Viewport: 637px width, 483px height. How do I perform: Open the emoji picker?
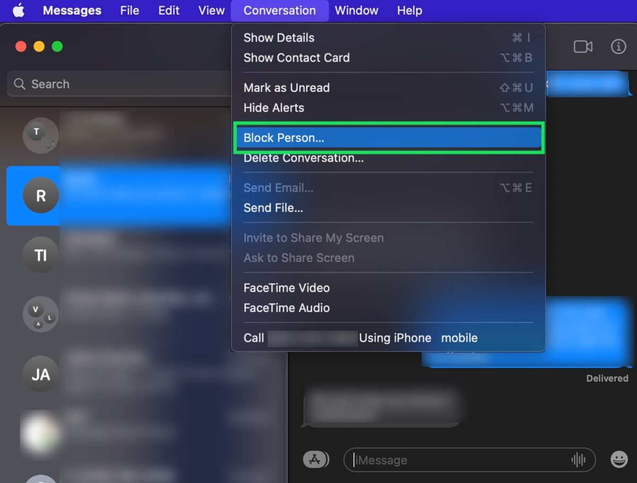point(619,460)
